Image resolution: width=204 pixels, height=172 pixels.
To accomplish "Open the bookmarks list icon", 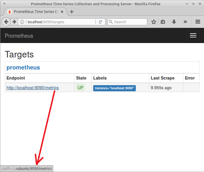I will coord(163,22).
